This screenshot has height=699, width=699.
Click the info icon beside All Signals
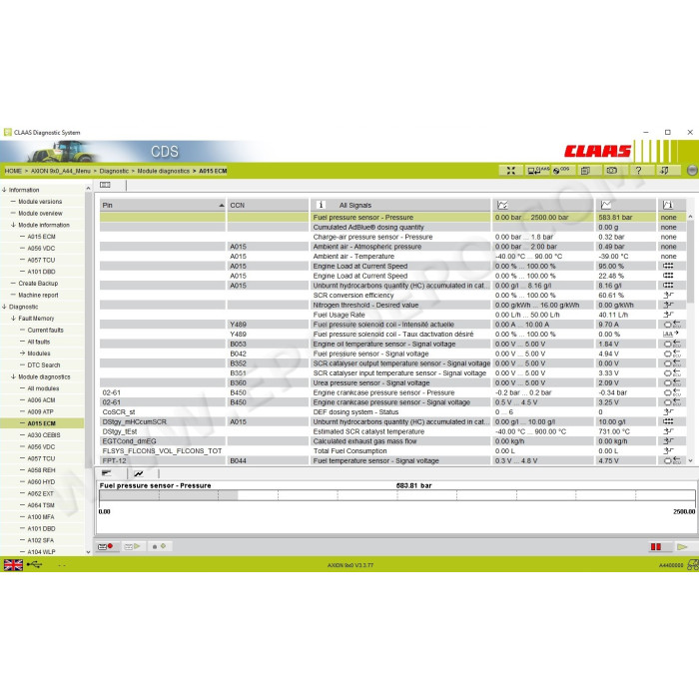[321, 205]
